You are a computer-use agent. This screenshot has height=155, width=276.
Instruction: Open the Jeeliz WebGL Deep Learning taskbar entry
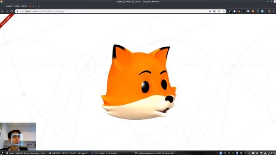[x=26, y=153]
